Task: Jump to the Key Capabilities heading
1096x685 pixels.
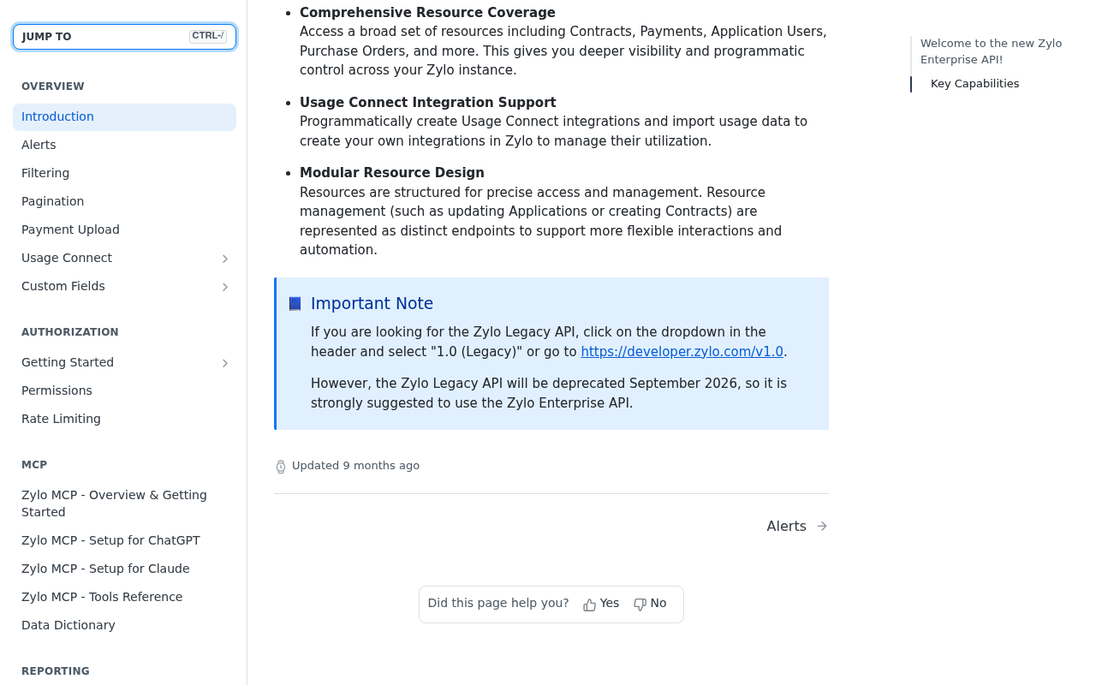Action: [974, 84]
